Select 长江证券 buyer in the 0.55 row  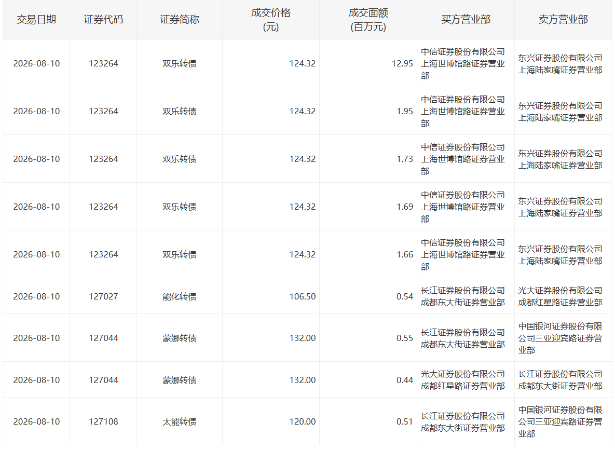point(463,338)
